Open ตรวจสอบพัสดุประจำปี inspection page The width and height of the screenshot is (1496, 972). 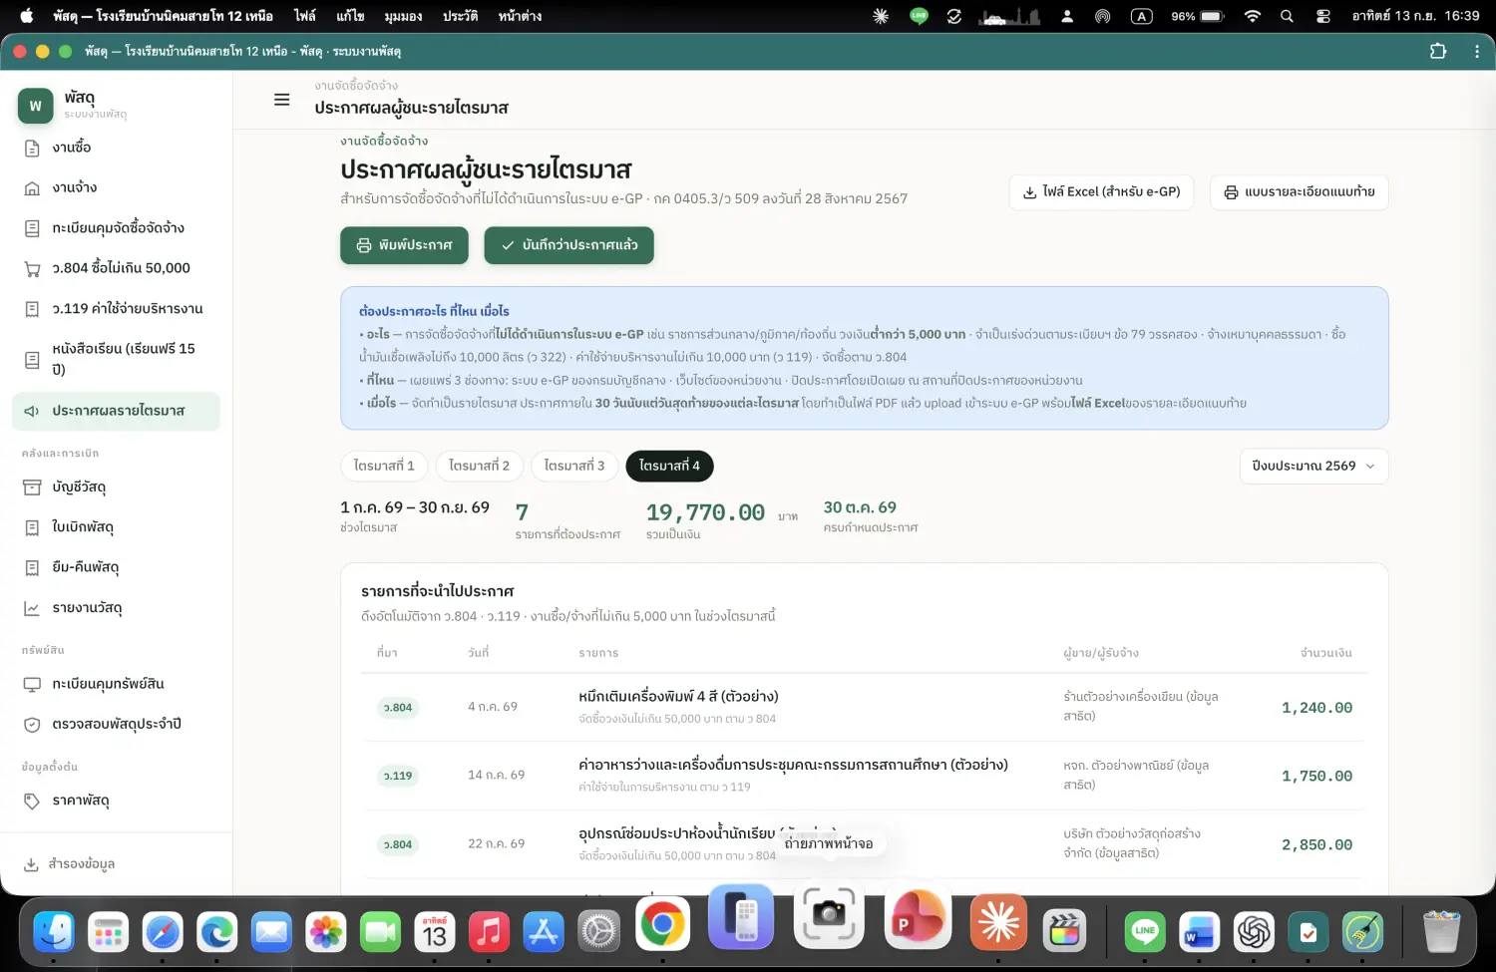[117, 725]
